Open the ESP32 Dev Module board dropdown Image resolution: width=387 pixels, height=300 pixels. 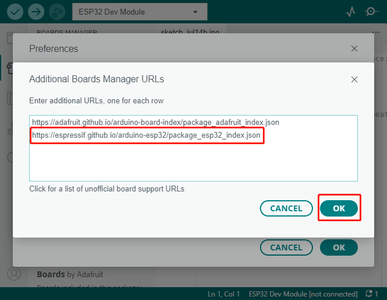tap(140, 12)
